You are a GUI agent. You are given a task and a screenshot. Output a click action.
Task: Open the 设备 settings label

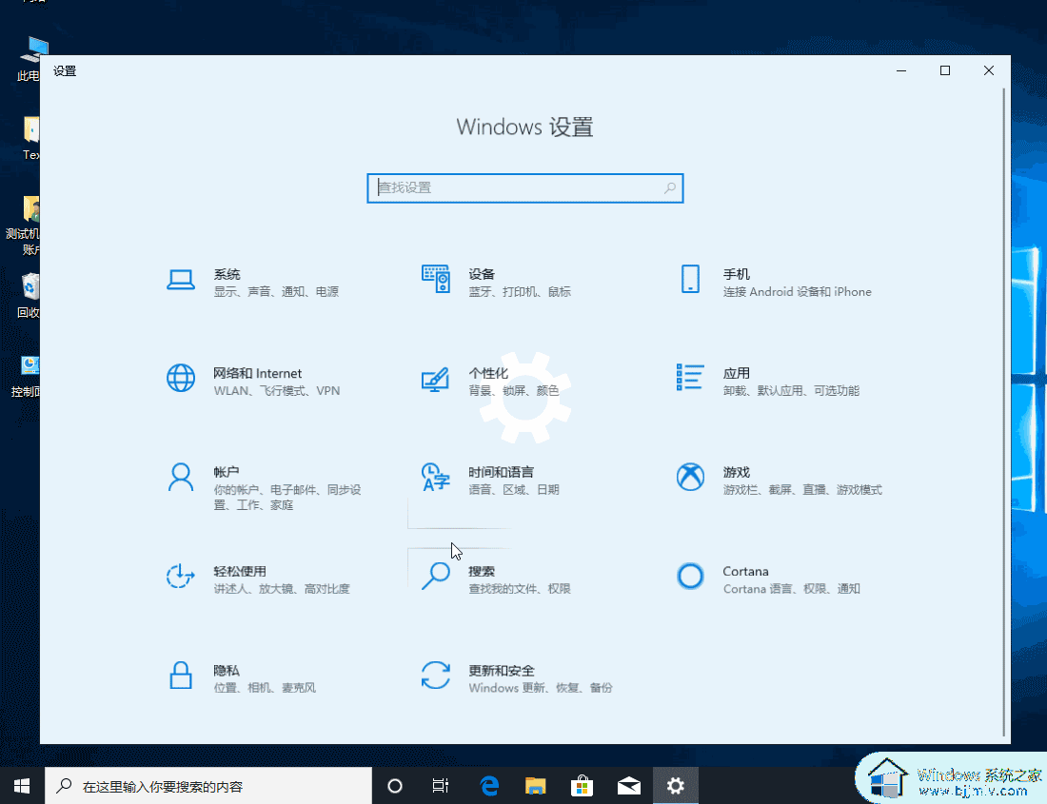point(482,274)
